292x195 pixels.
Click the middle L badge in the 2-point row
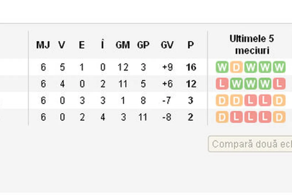click(x=250, y=117)
